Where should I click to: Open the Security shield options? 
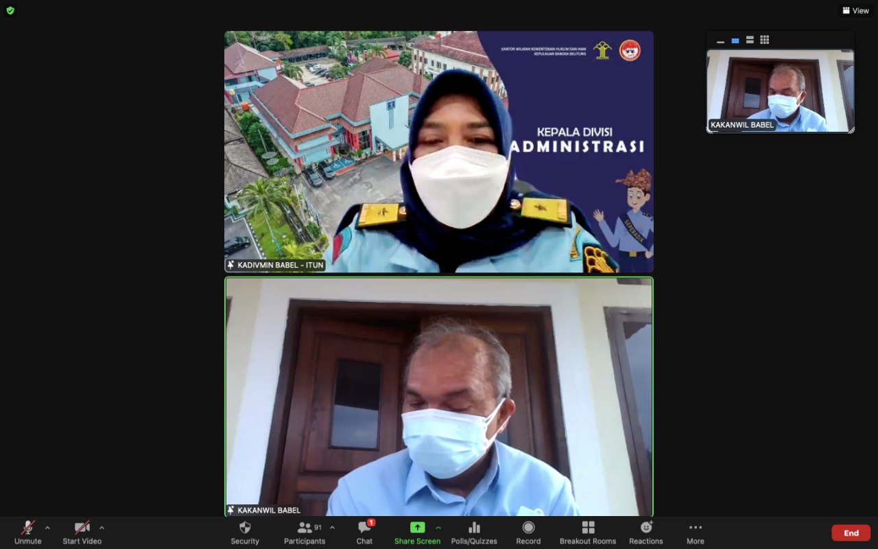(x=245, y=532)
